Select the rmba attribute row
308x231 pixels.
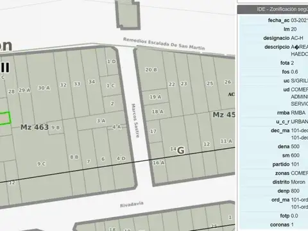(x=274, y=113)
